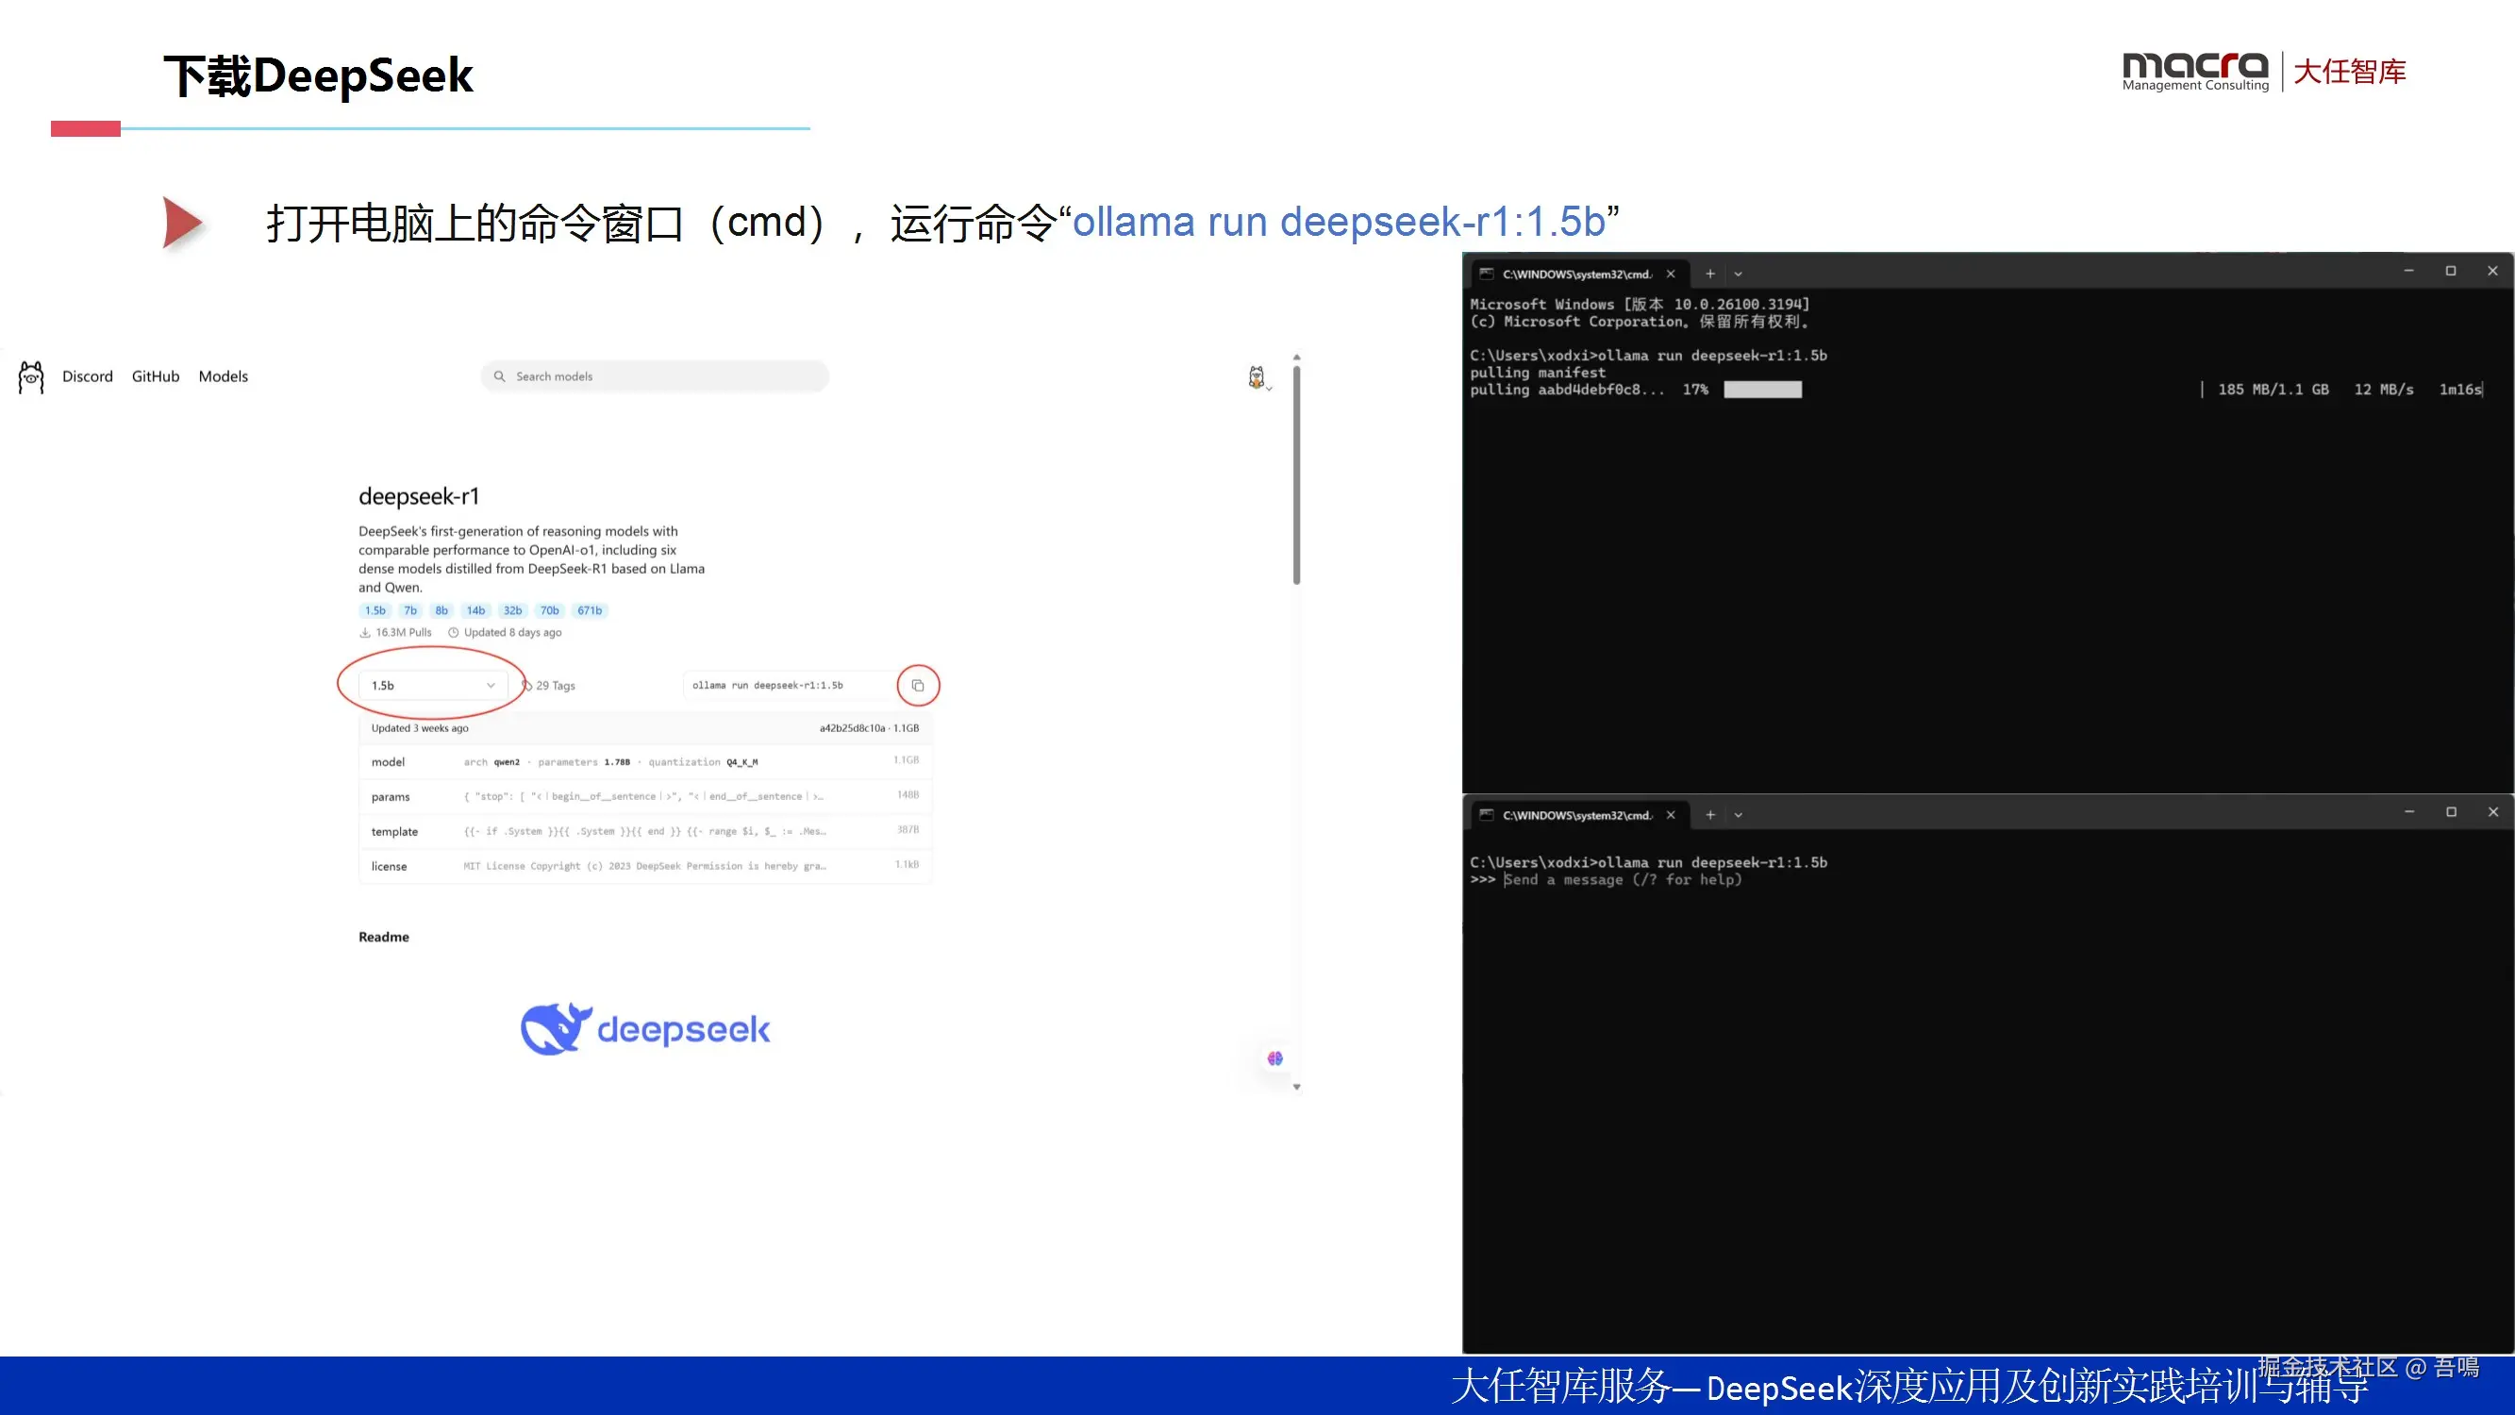Close the upper cmd terminal tab
2515x1415 pixels.
click(1671, 275)
